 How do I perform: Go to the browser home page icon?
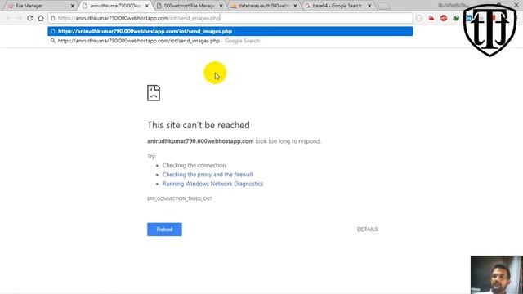point(41,18)
